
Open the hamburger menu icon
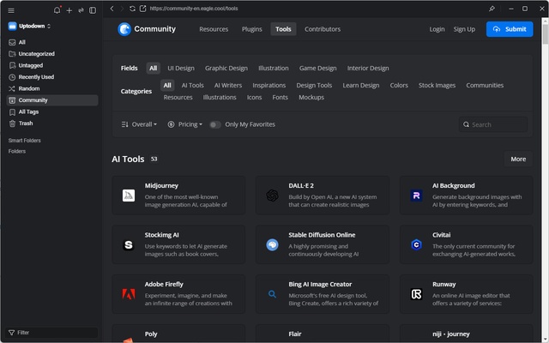pos(11,10)
